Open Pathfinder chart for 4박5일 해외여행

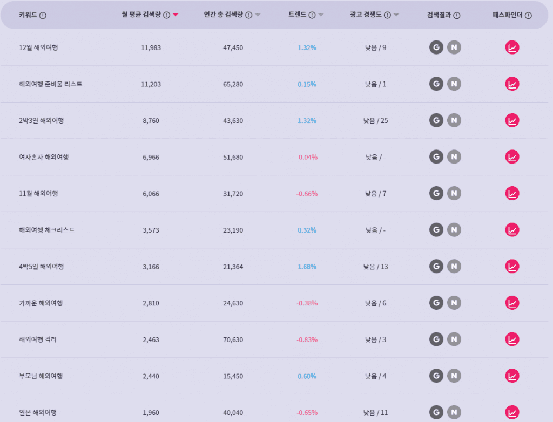pyautogui.click(x=512, y=266)
